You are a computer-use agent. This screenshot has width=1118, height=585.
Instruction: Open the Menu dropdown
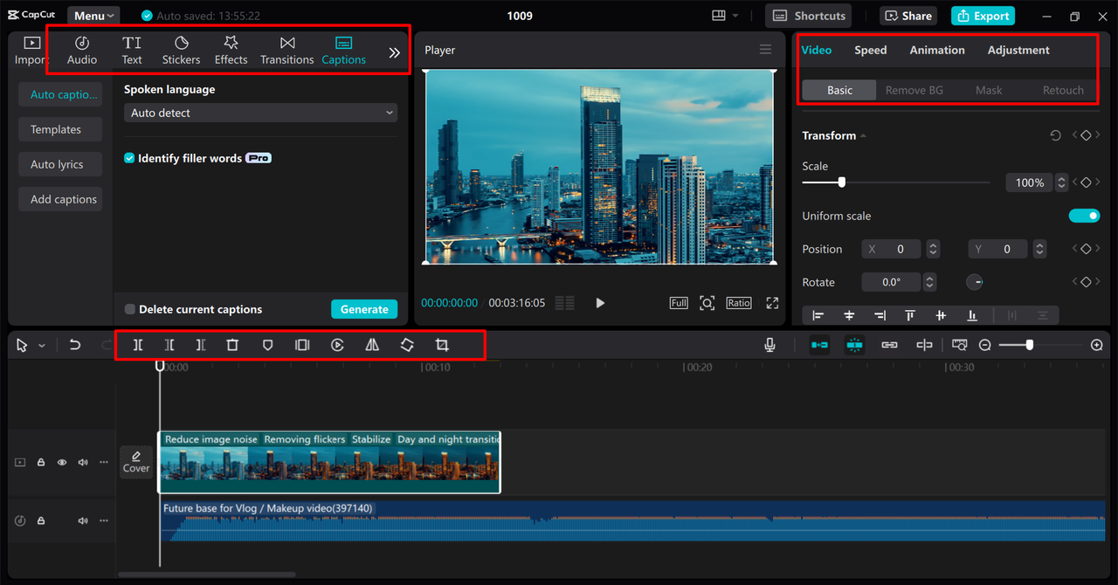[93, 16]
